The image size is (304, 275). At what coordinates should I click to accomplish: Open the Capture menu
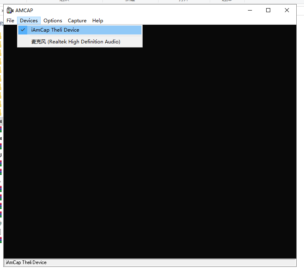click(x=77, y=21)
